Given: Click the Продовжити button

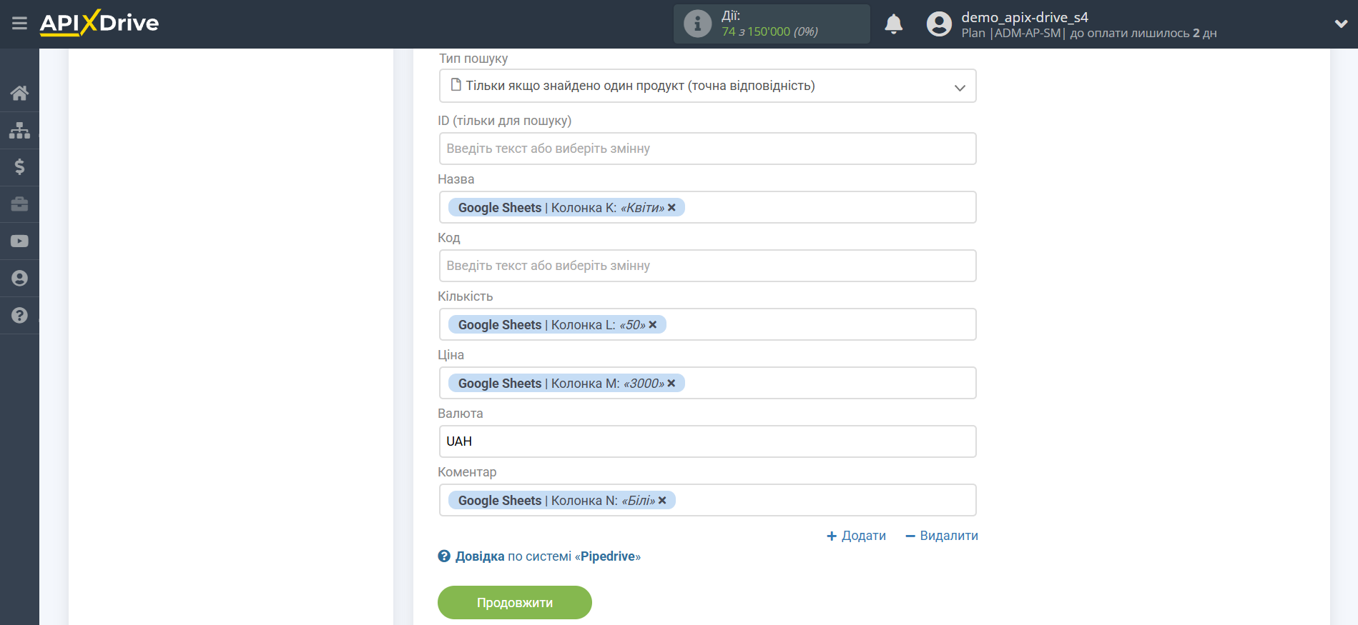Looking at the screenshot, I should click(x=515, y=603).
